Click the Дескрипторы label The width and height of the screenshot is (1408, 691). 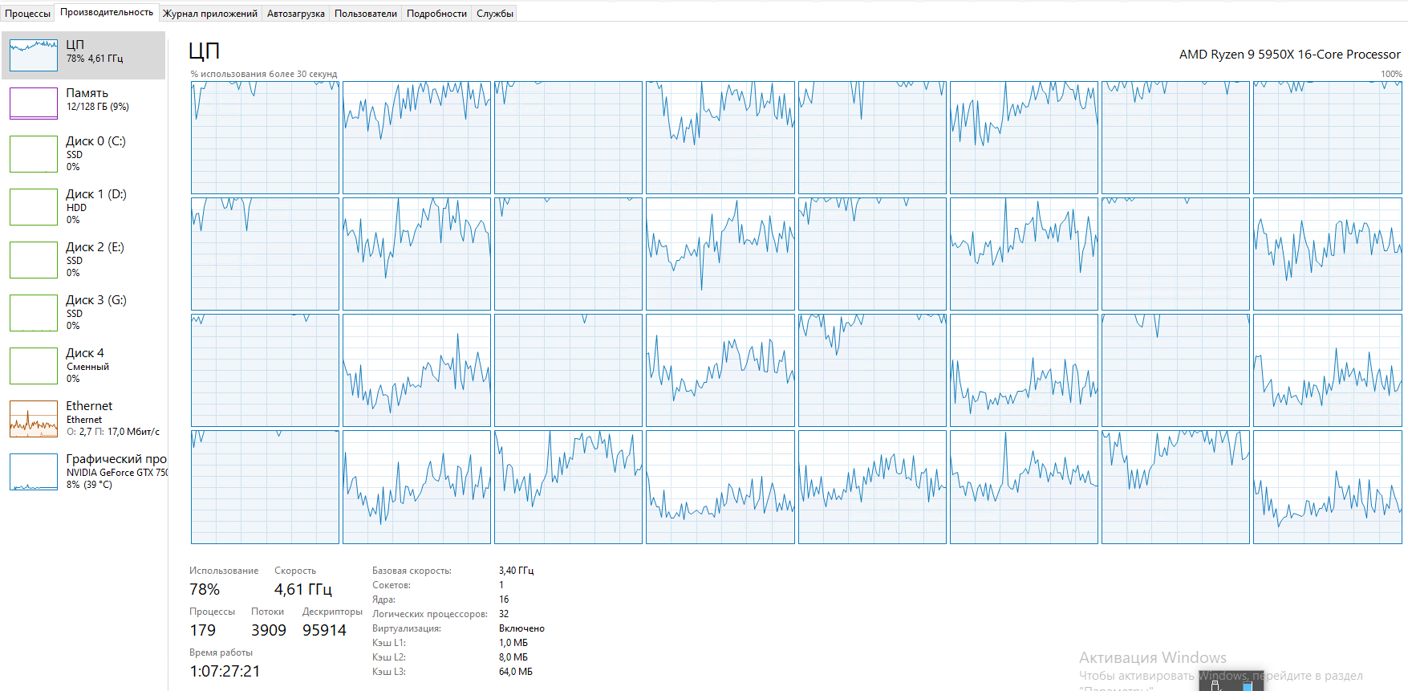tap(332, 612)
